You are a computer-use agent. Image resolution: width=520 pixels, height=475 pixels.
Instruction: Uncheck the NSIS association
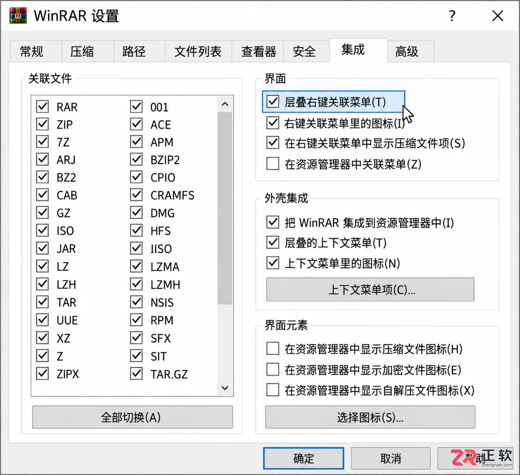point(136,302)
